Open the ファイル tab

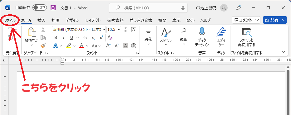coord(10,20)
